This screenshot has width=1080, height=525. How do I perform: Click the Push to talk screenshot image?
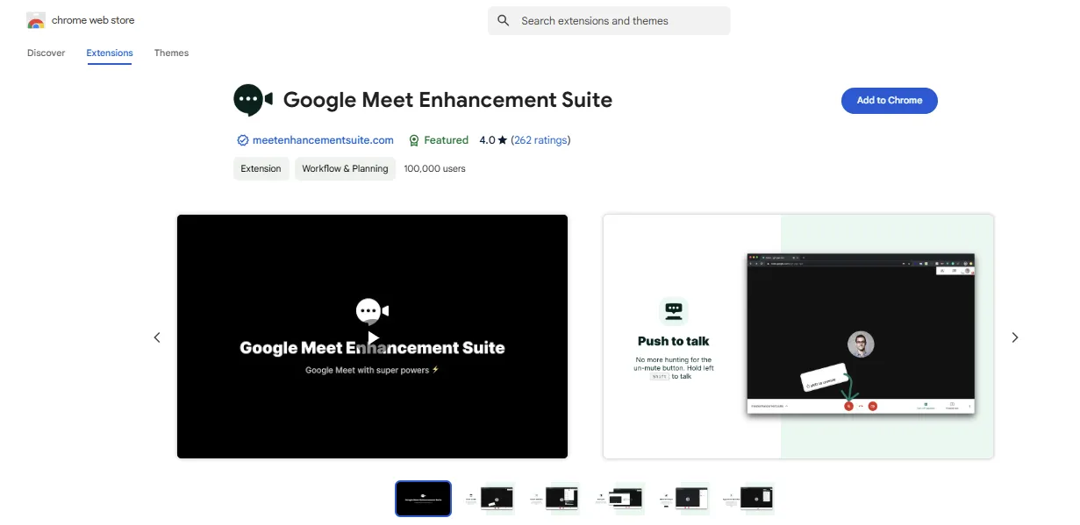[x=798, y=337]
